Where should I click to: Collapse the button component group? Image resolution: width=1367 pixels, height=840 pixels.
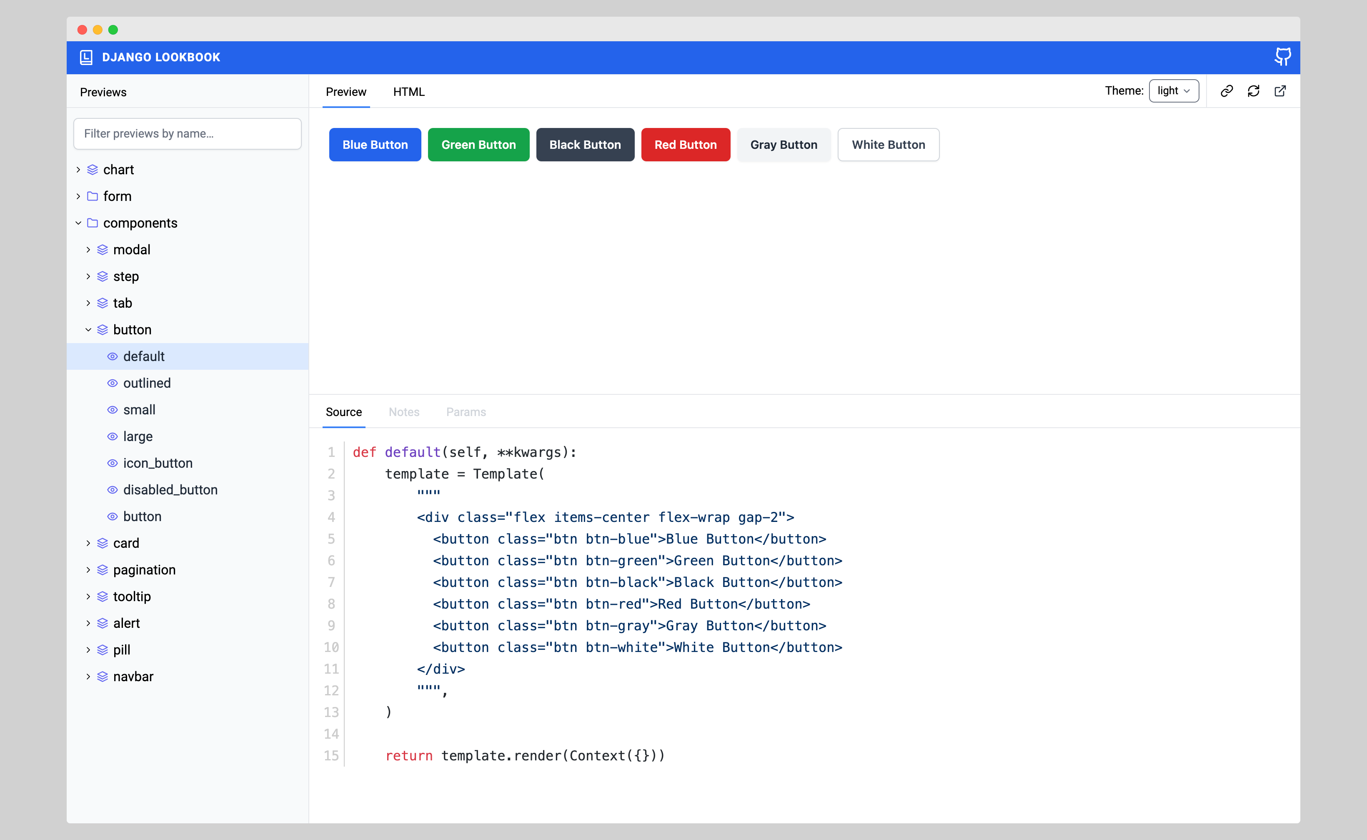[88, 329]
